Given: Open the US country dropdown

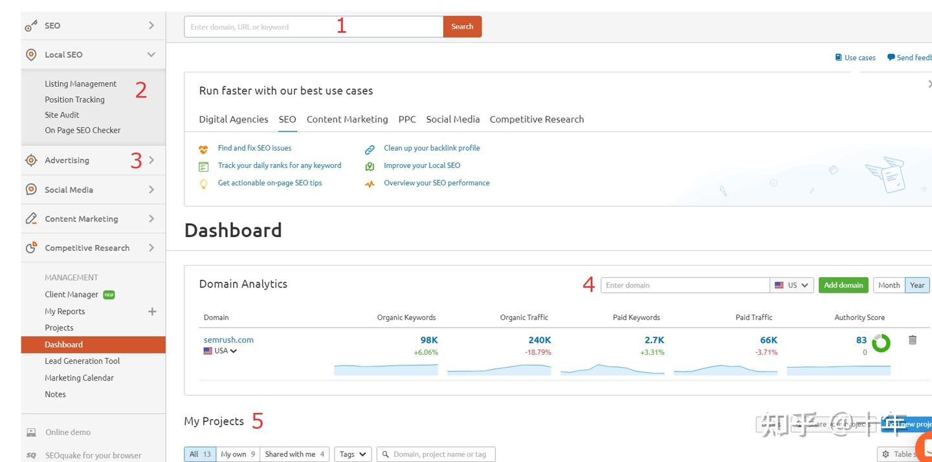Looking at the screenshot, I should [x=792, y=284].
